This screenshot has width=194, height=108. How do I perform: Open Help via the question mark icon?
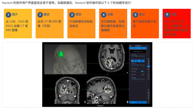pos(148,100)
